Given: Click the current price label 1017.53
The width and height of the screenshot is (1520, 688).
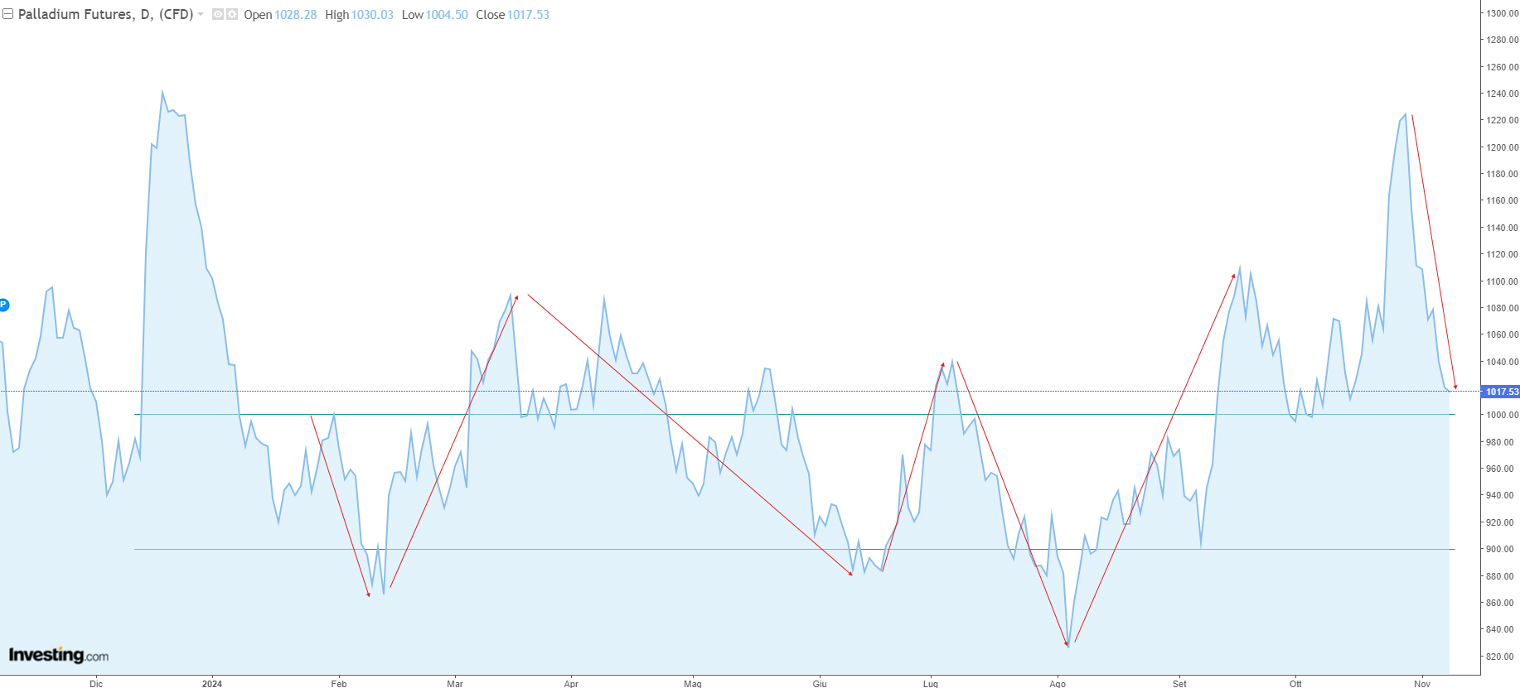Looking at the screenshot, I should 1501,392.
